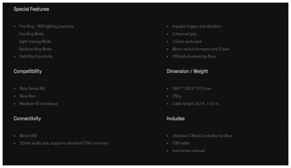
Task: Select the Hall Effect joysticks item
Action: point(36,56)
